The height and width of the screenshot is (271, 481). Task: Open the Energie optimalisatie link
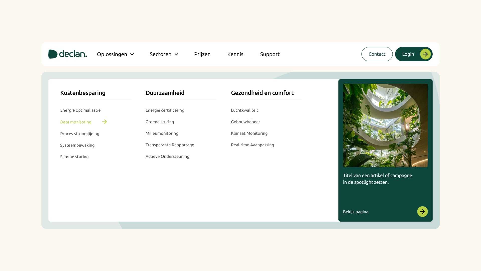[80, 110]
